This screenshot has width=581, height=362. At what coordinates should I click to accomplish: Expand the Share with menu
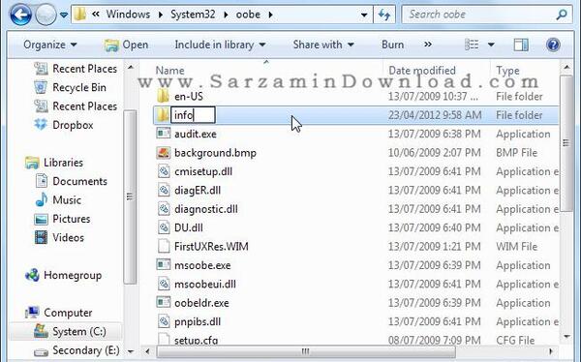pyautogui.click(x=323, y=45)
